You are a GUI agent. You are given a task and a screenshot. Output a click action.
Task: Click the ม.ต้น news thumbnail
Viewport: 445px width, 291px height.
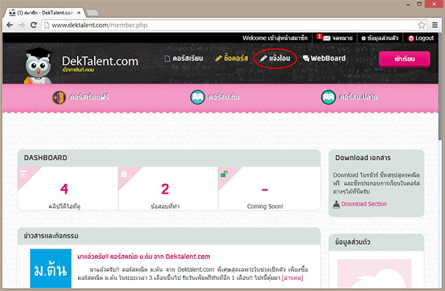[49, 270]
